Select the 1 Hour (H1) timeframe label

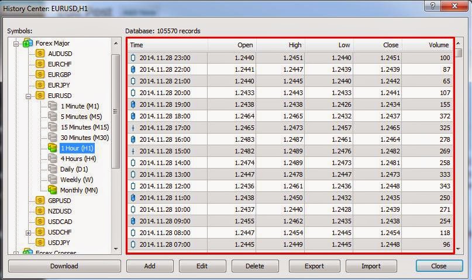tap(77, 148)
